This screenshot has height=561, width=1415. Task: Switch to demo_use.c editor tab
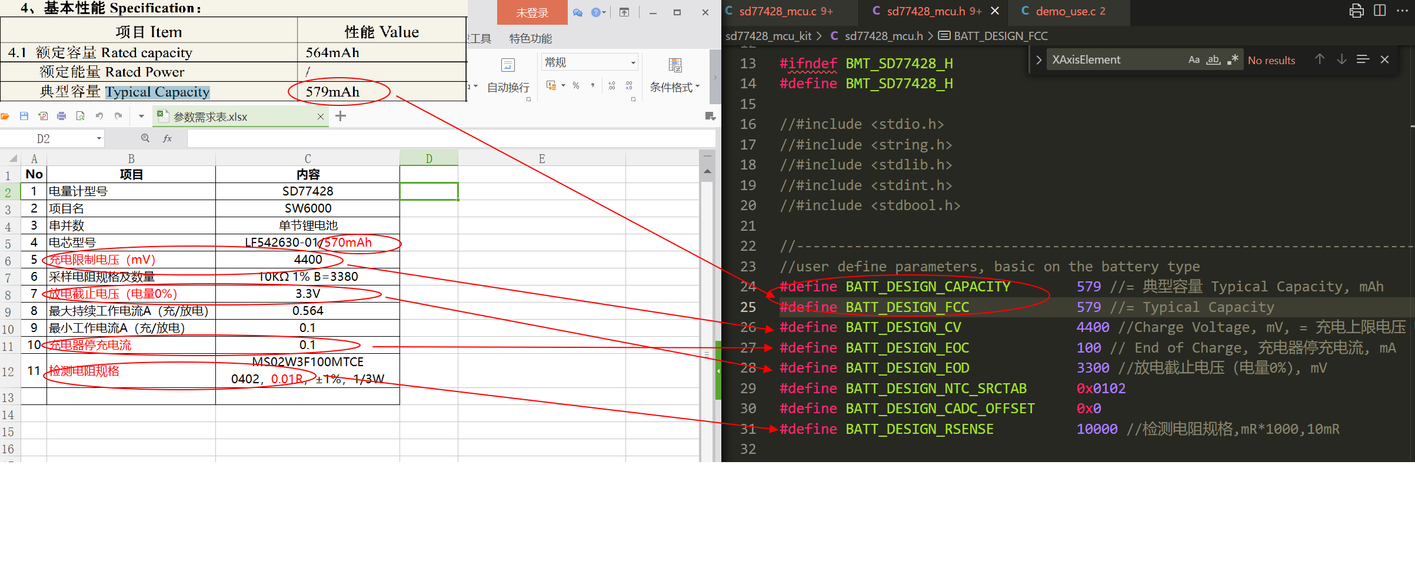(1070, 11)
